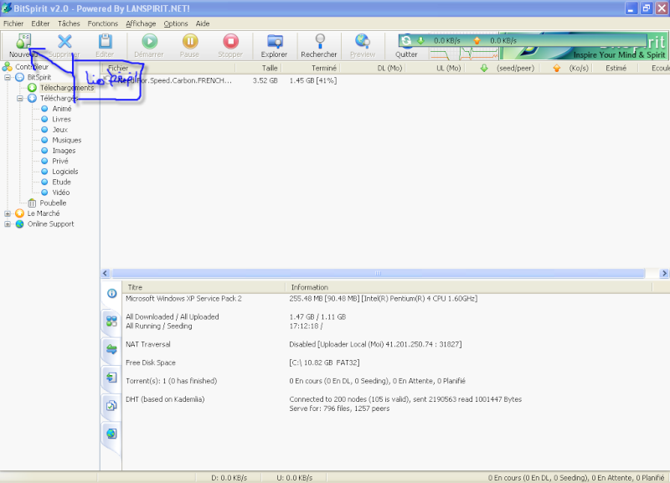This screenshot has width=670, height=483.
Task: Expand the Online Support node
Action: point(8,224)
